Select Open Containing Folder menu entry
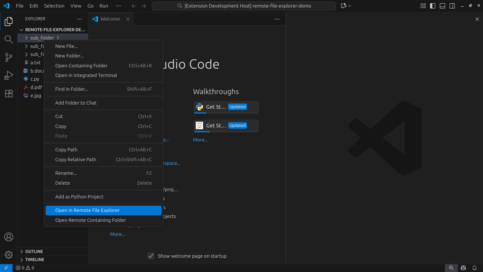Viewport: 483px width, 272px height. pos(103,66)
